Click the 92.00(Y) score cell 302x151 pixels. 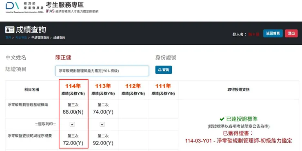(103, 143)
